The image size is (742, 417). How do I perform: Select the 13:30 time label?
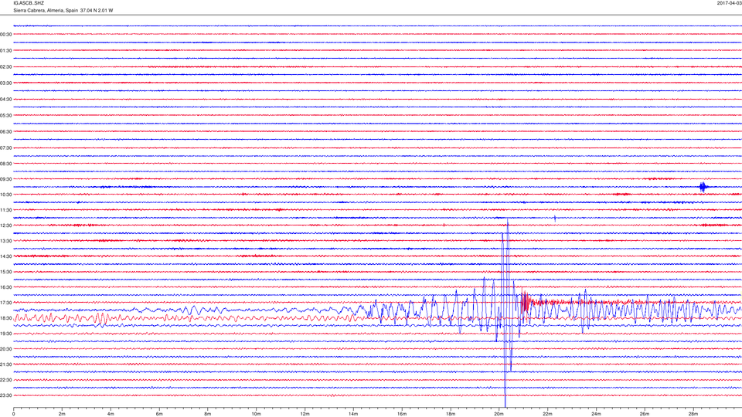[5, 241]
